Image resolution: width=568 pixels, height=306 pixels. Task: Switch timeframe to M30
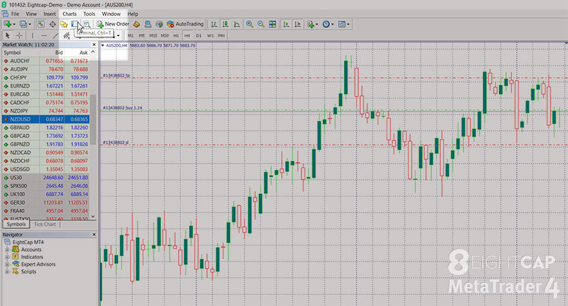[165, 35]
